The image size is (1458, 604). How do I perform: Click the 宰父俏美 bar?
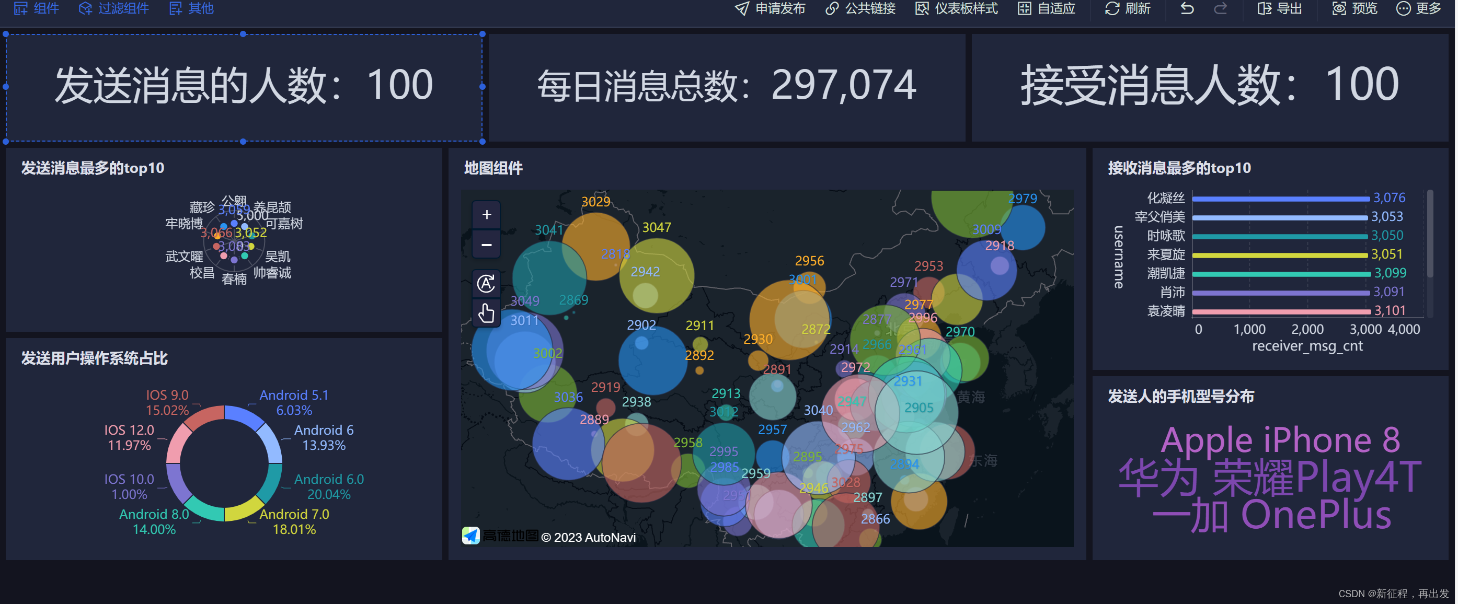pos(1280,217)
